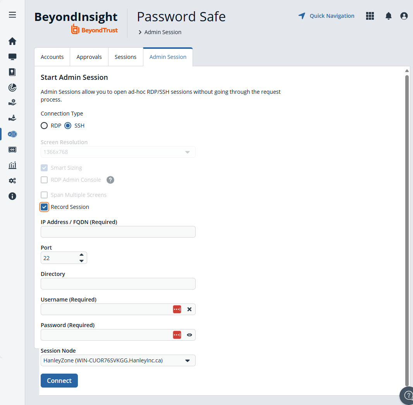Select the RDP connection type
This screenshot has height=405, width=413.
(x=44, y=126)
